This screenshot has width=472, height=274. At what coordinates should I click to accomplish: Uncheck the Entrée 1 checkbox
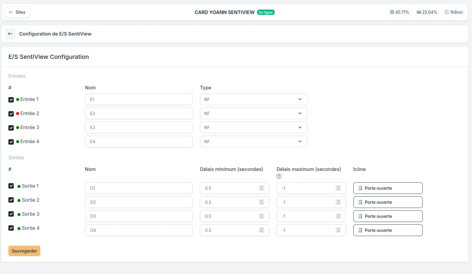pos(11,100)
